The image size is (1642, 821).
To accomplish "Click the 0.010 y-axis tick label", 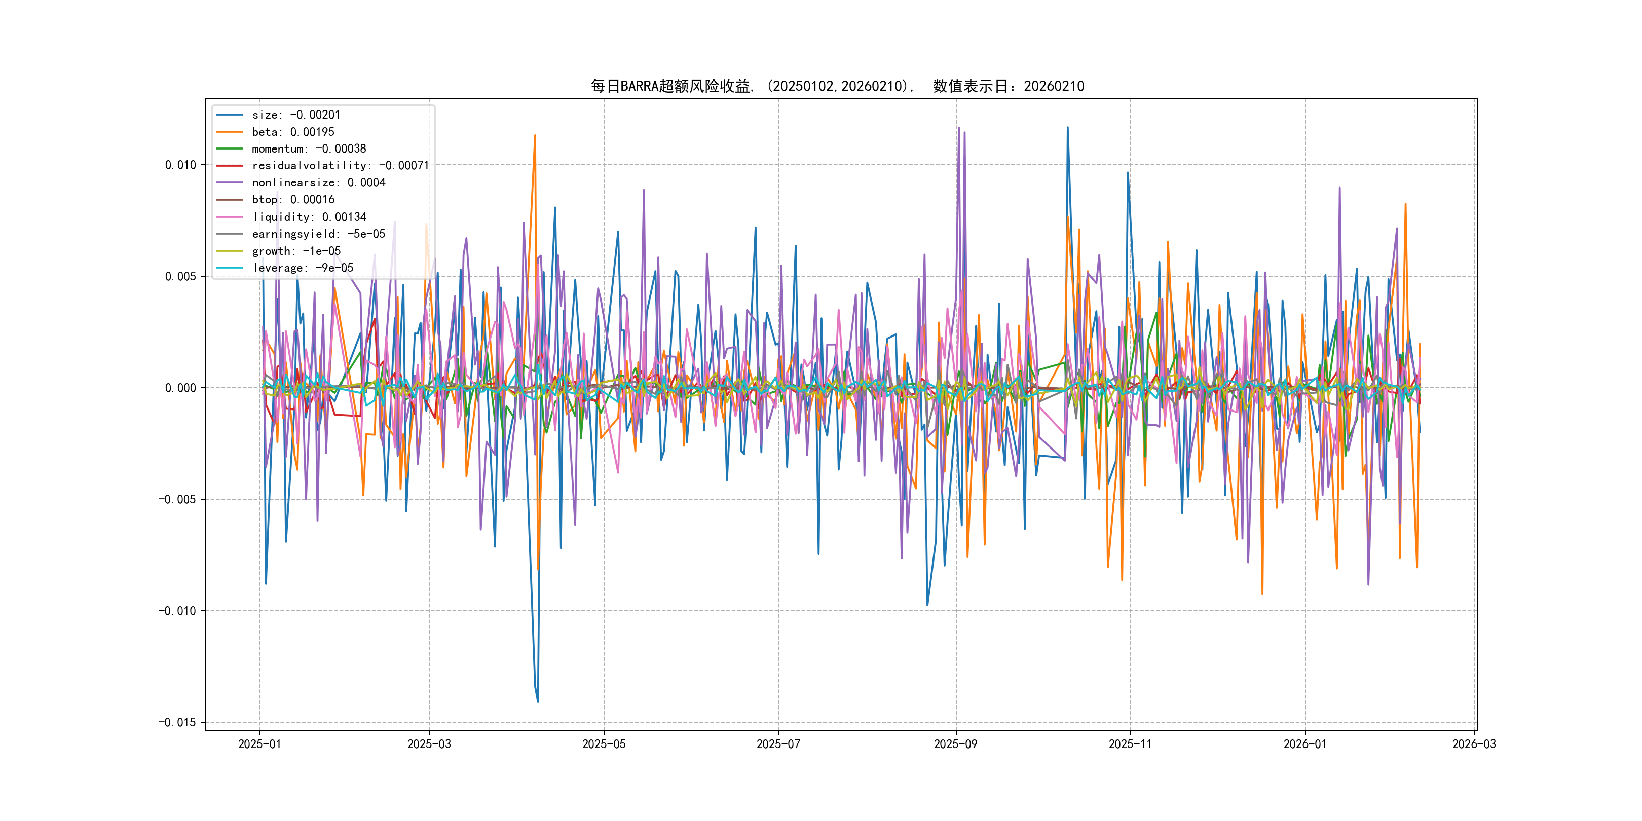I will (x=180, y=165).
